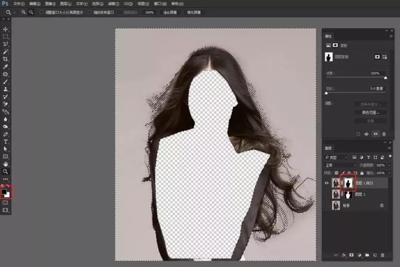Open the 文件 (File) menu

[x=17, y=3]
